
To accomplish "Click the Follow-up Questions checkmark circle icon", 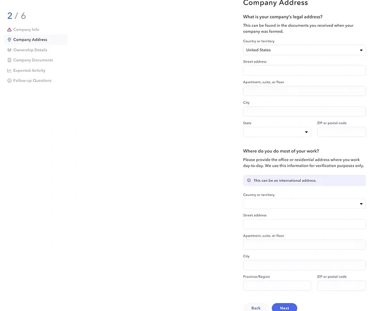I will coord(9,81).
